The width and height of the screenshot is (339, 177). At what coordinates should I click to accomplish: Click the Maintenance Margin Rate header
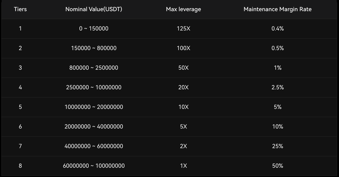click(278, 9)
